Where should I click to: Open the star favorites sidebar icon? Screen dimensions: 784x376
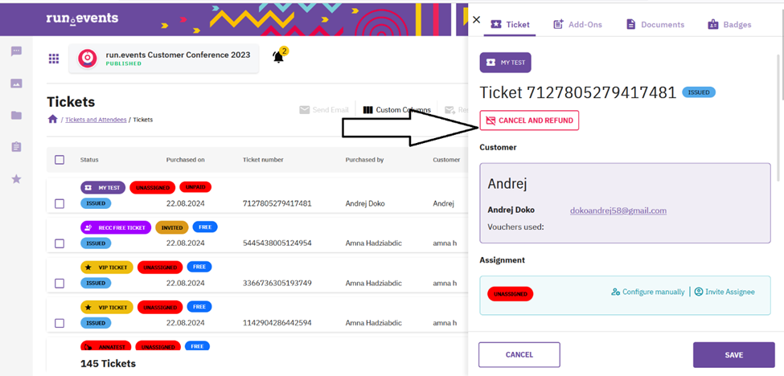tap(17, 179)
